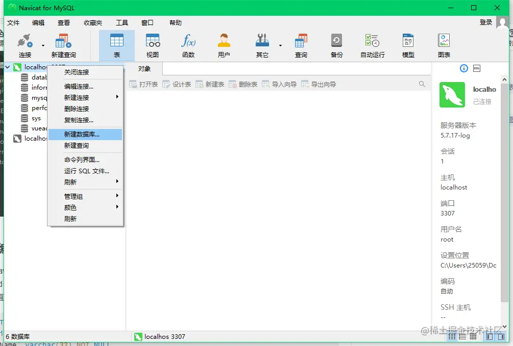This screenshot has width=513, height=346.
Task: Click the 新建表 button
Action: point(210,84)
